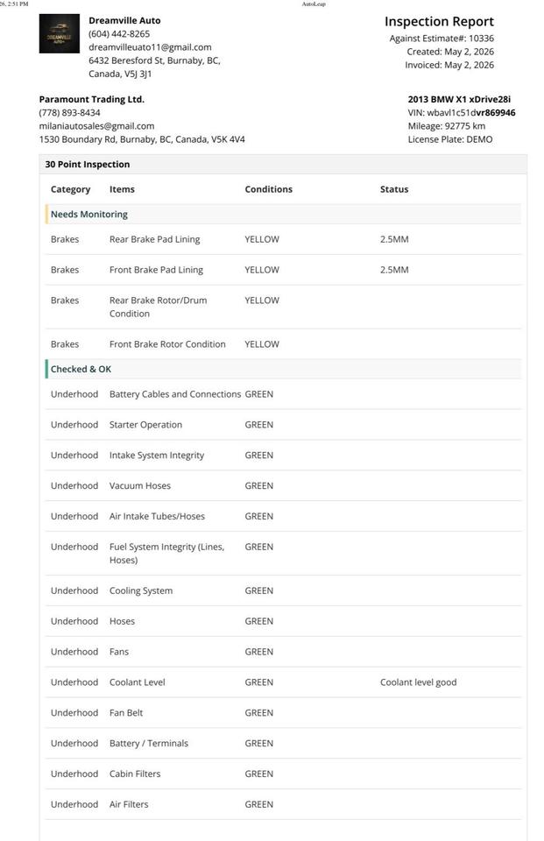The image size is (544, 841).
Task: Click the Against Estimate# 10336 text
Action: [442, 38]
